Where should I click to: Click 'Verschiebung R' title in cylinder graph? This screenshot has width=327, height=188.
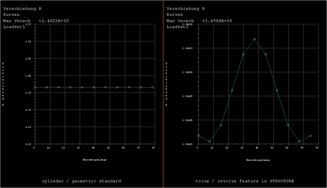point(22,8)
